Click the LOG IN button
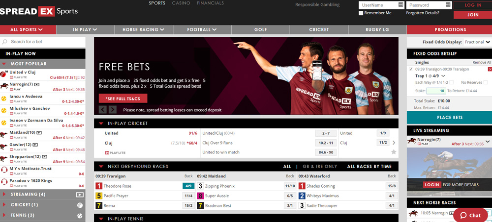 tap(473, 5)
